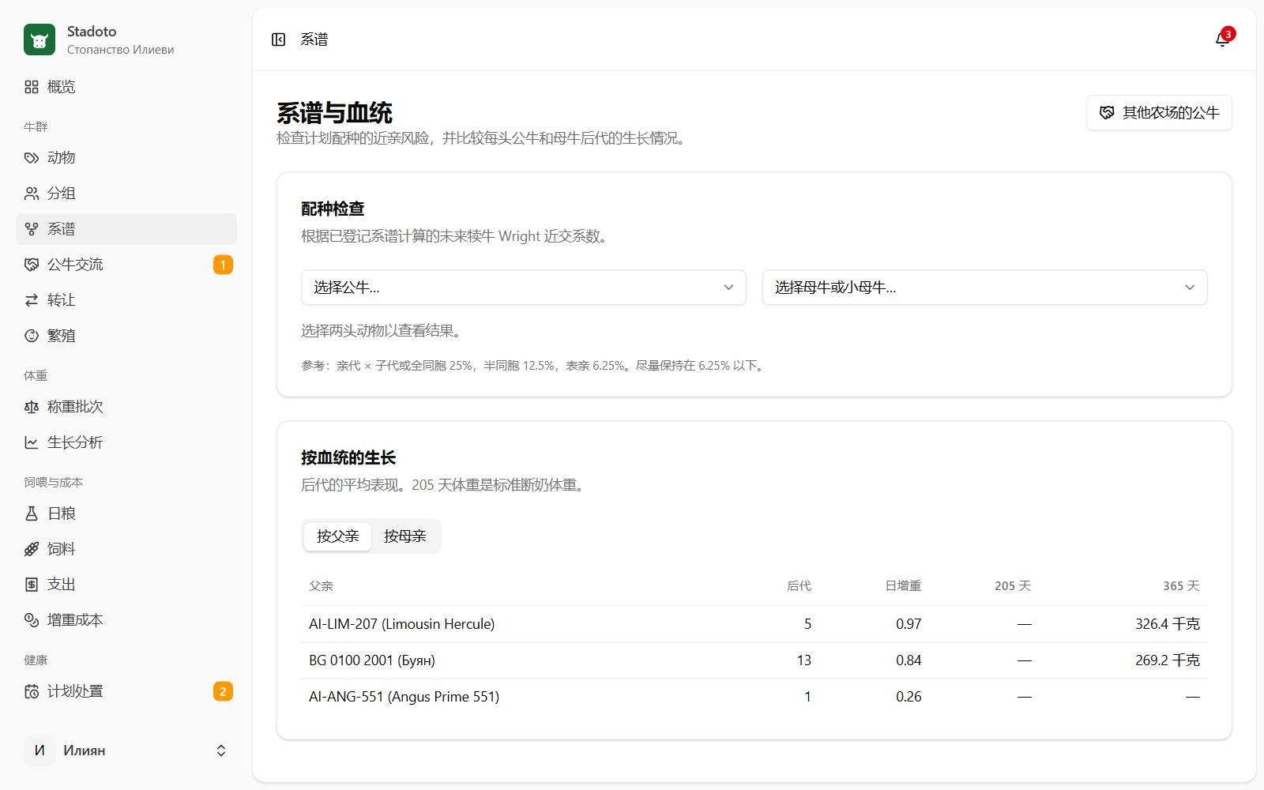Select row AI-ANG-551 (Angus Prime 551)

click(x=754, y=697)
